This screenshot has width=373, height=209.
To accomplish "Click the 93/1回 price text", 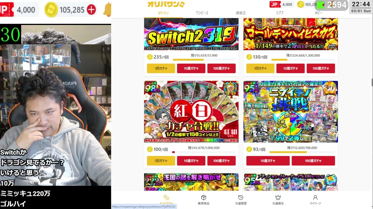I will [x=259, y=149].
